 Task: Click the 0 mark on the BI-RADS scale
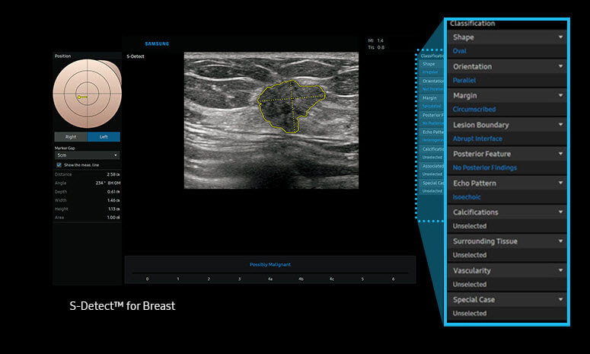pyautogui.click(x=147, y=279)
